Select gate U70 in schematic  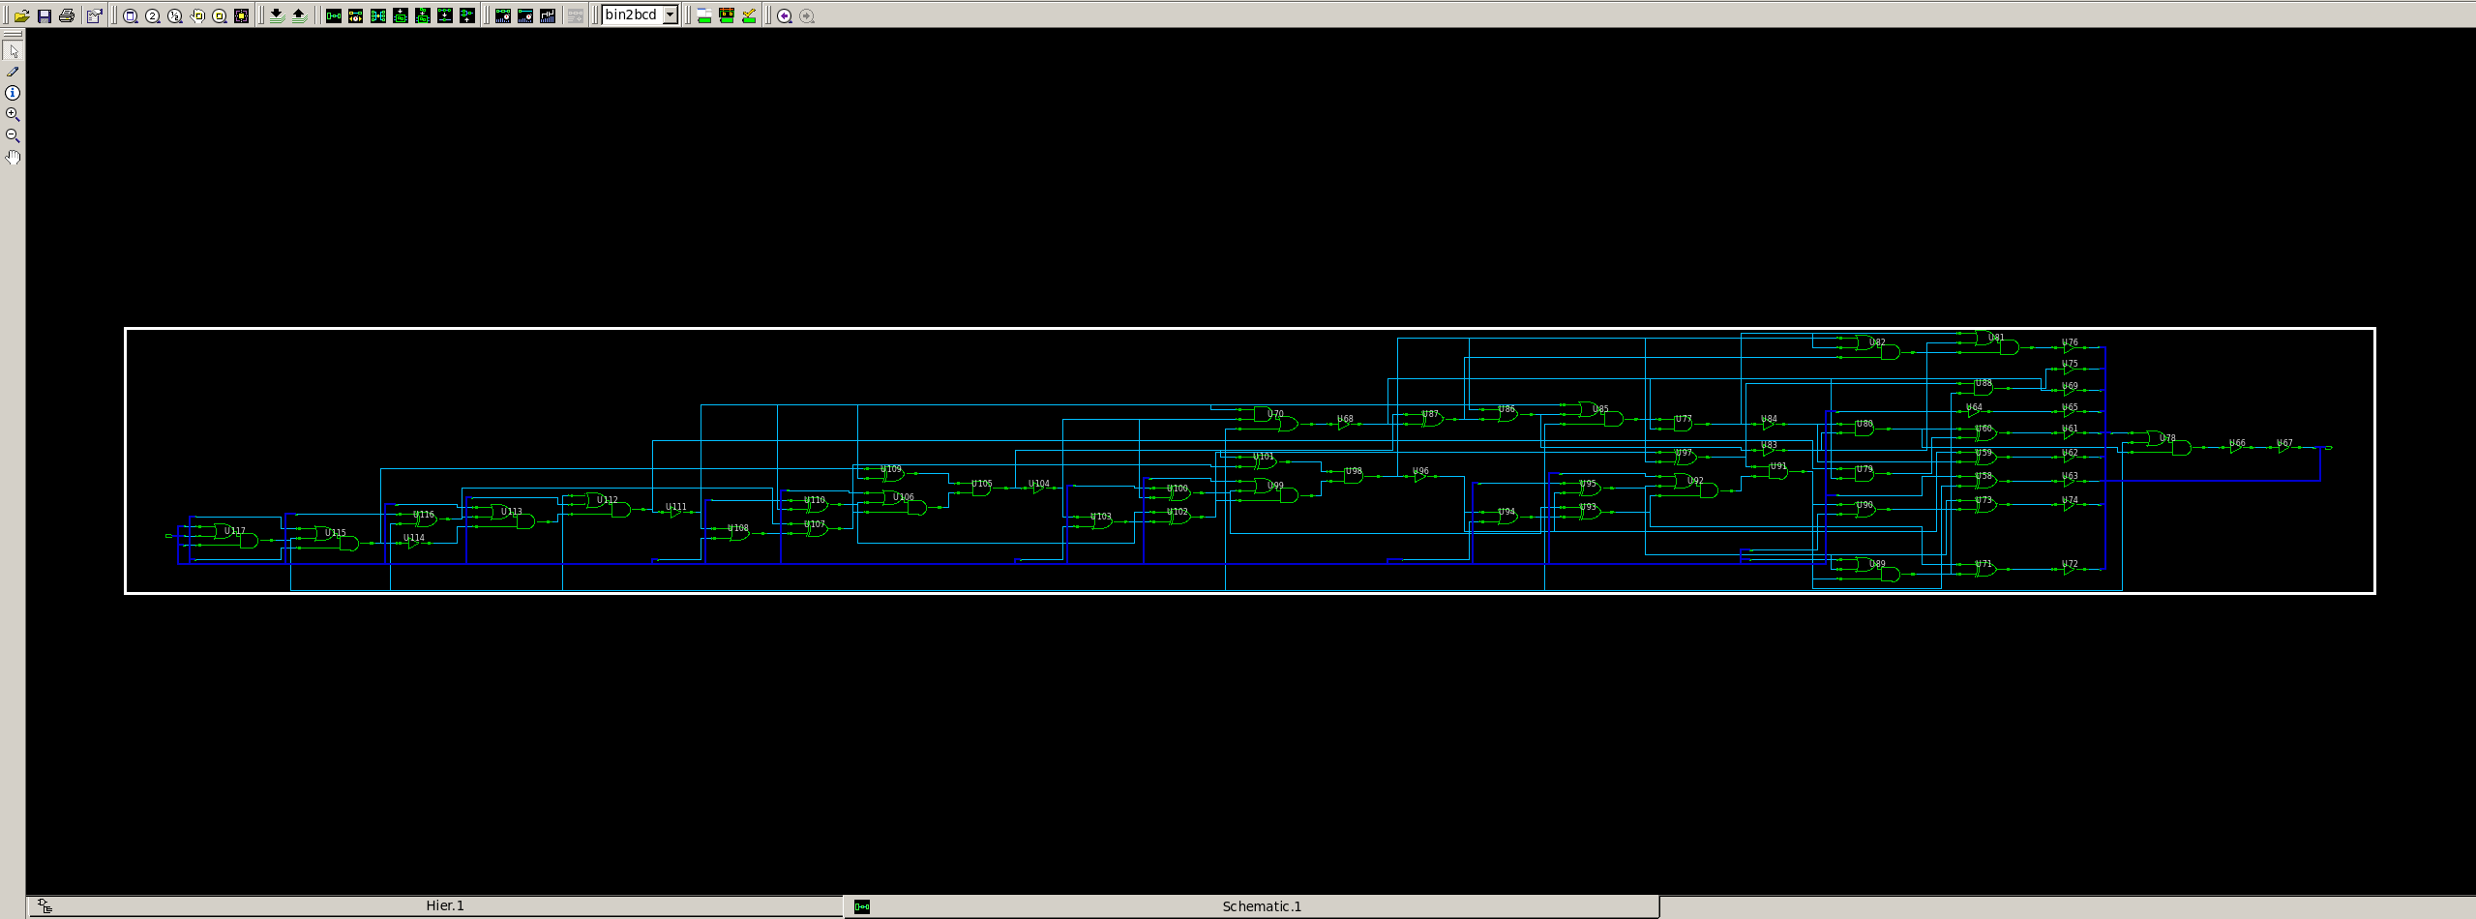[1275, 419]
